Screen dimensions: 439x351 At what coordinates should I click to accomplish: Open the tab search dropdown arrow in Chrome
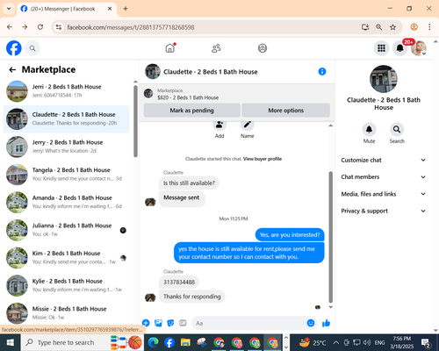tap(9, 9)
